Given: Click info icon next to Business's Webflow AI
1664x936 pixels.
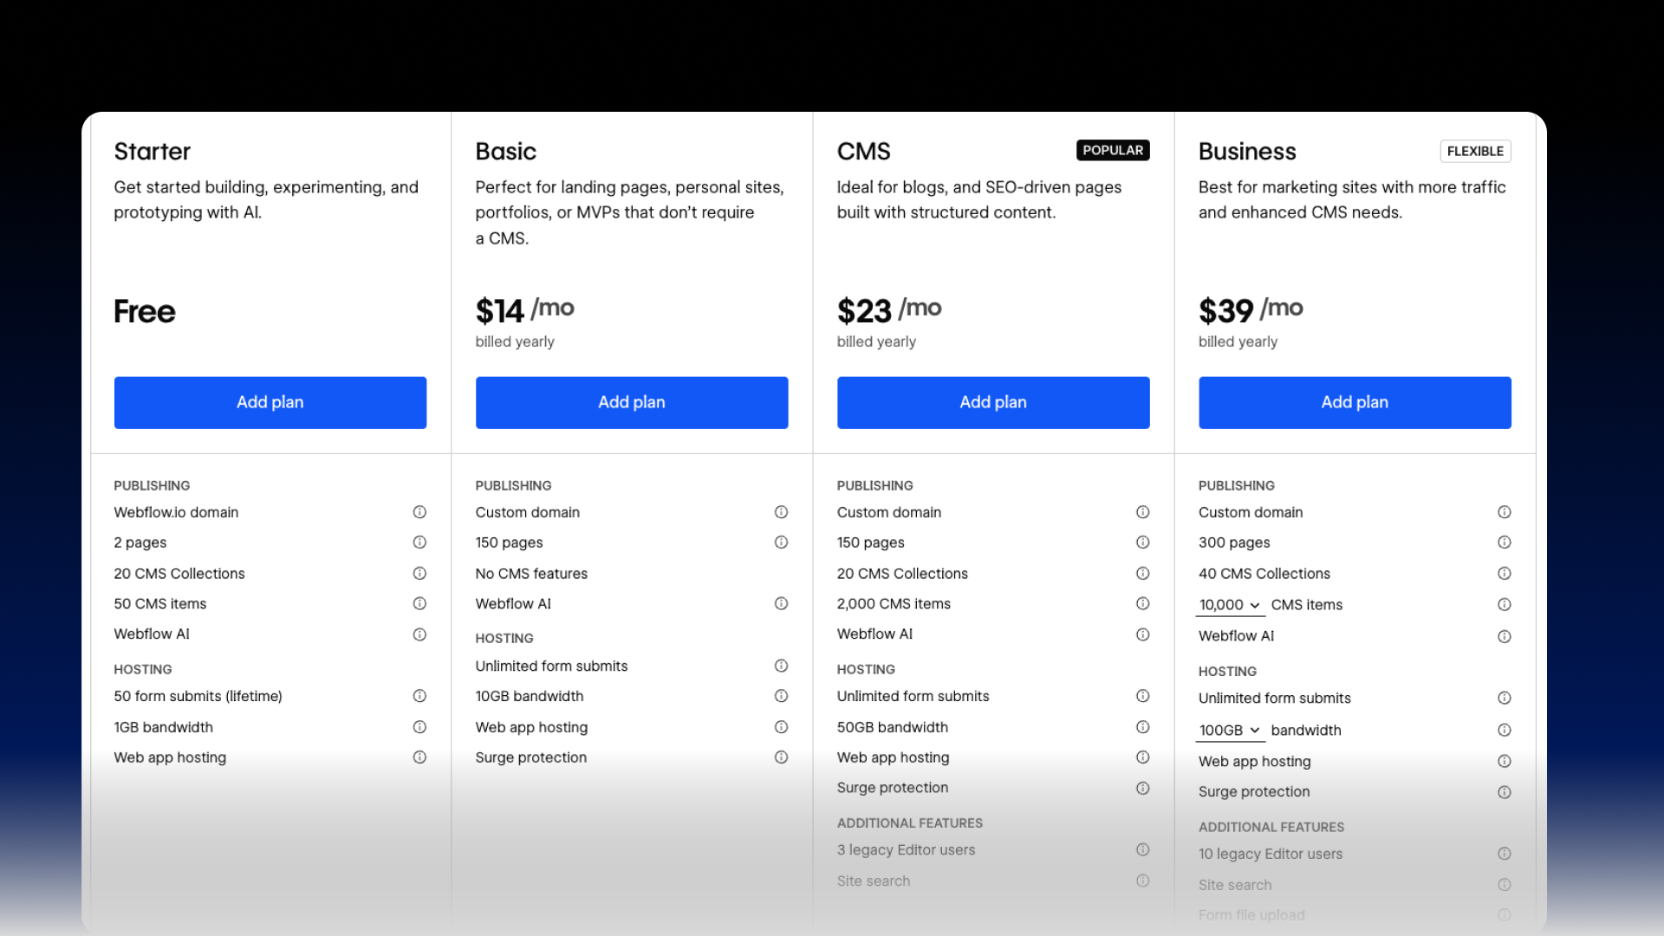Looking at the screenshot, I should (x=1504, y=635).
